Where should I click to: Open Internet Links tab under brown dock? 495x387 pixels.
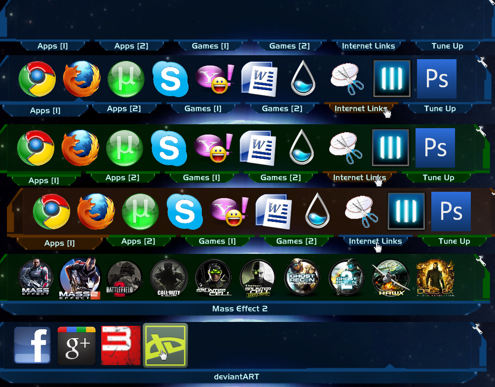376,241
